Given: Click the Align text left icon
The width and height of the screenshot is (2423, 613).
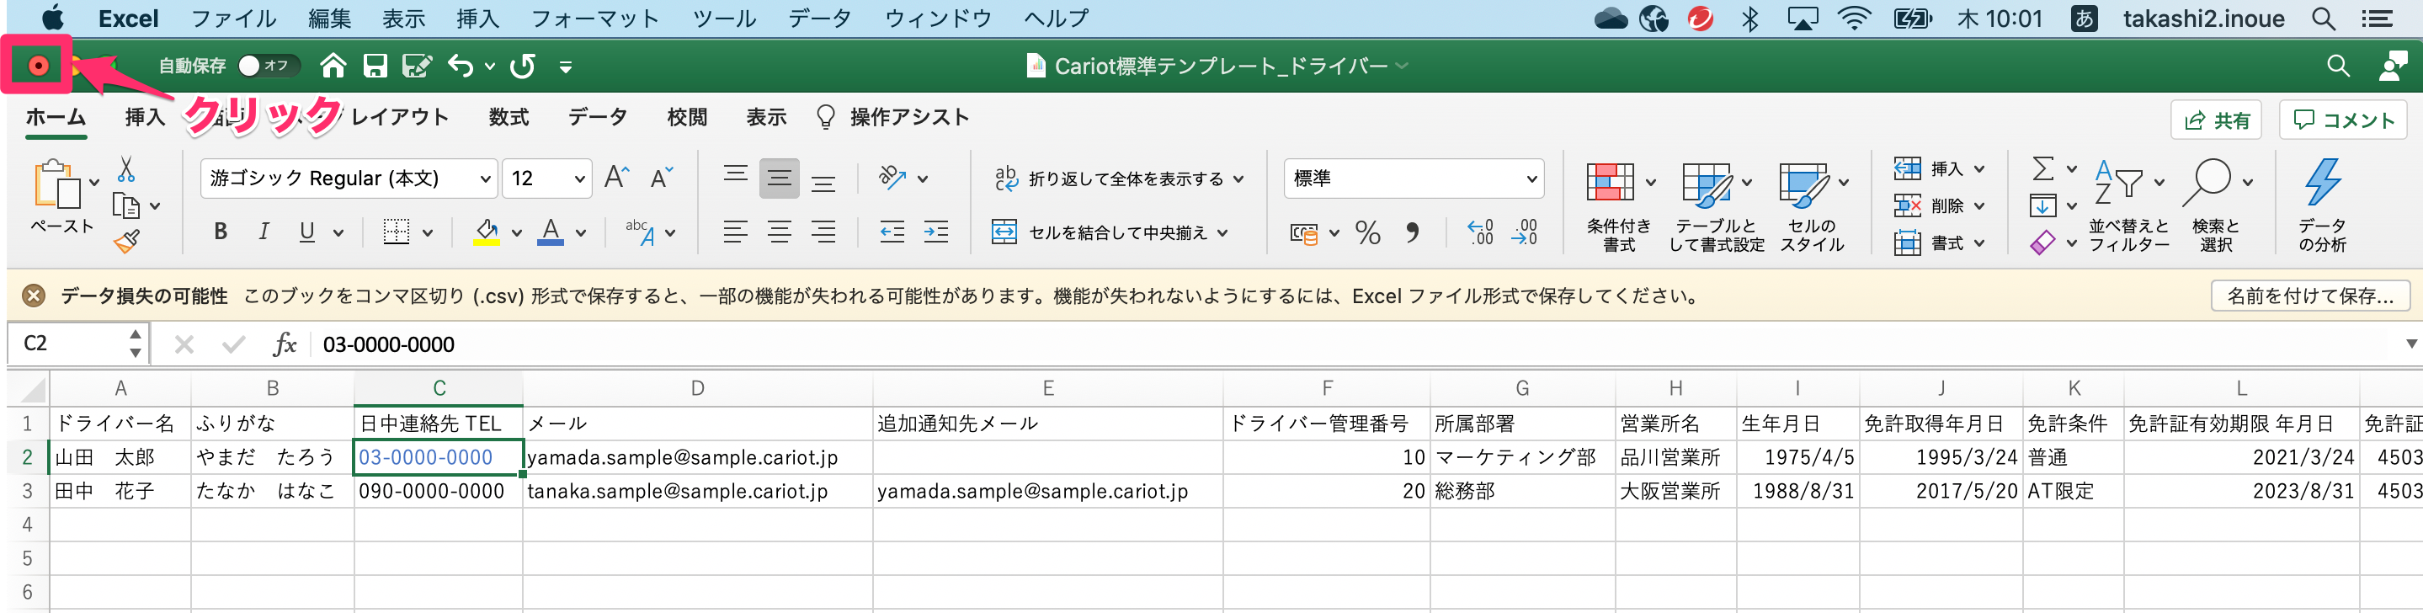Looking at the screenshot, I should click(736, 232).
